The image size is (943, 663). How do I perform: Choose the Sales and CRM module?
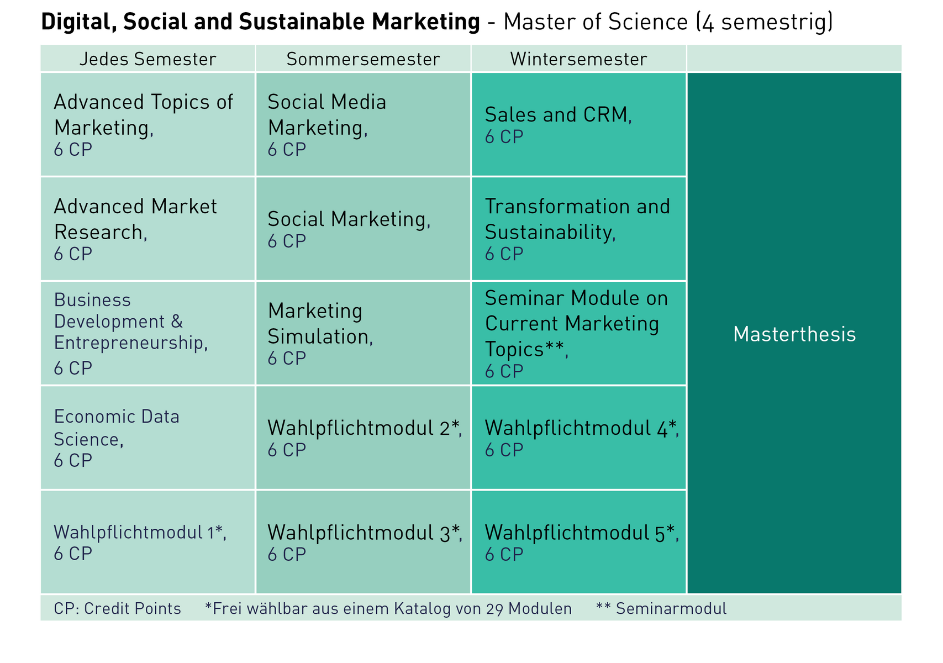pos(578,124)
